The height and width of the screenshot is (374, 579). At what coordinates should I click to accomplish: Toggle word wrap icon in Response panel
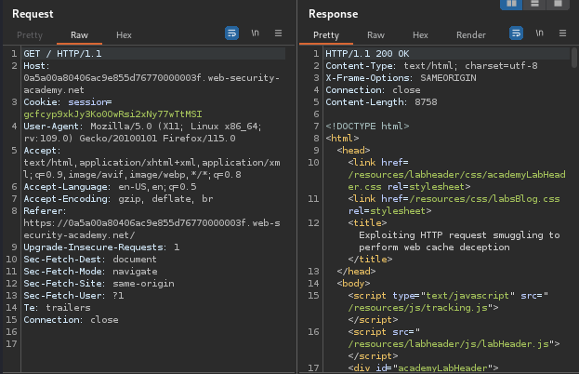(x=516, y=33)
